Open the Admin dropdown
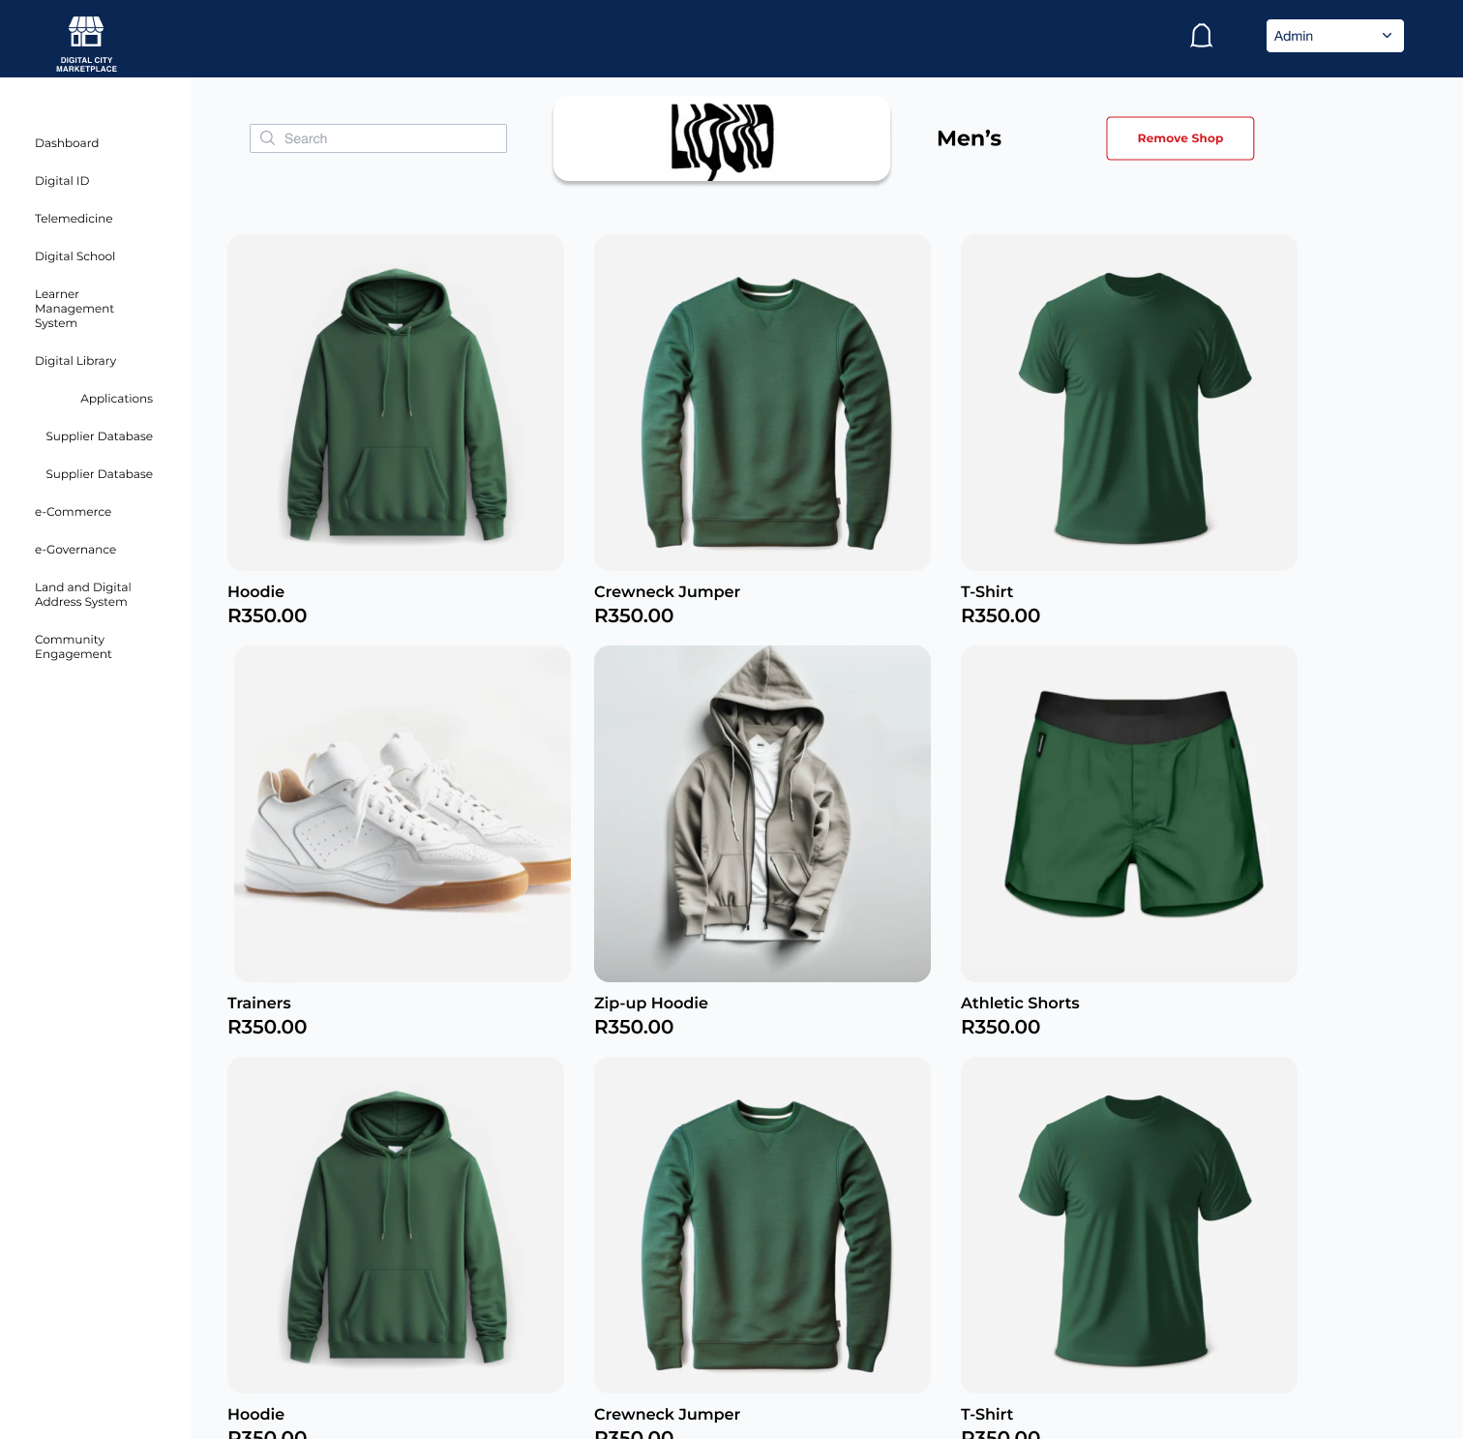The width and height of the screenshot is (1463, 1439). pyautogui.click(x=1334, y=36)
